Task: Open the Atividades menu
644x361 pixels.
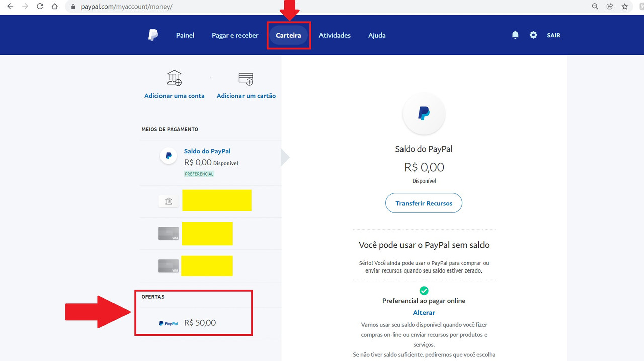Action: click(x=335, y=35)
